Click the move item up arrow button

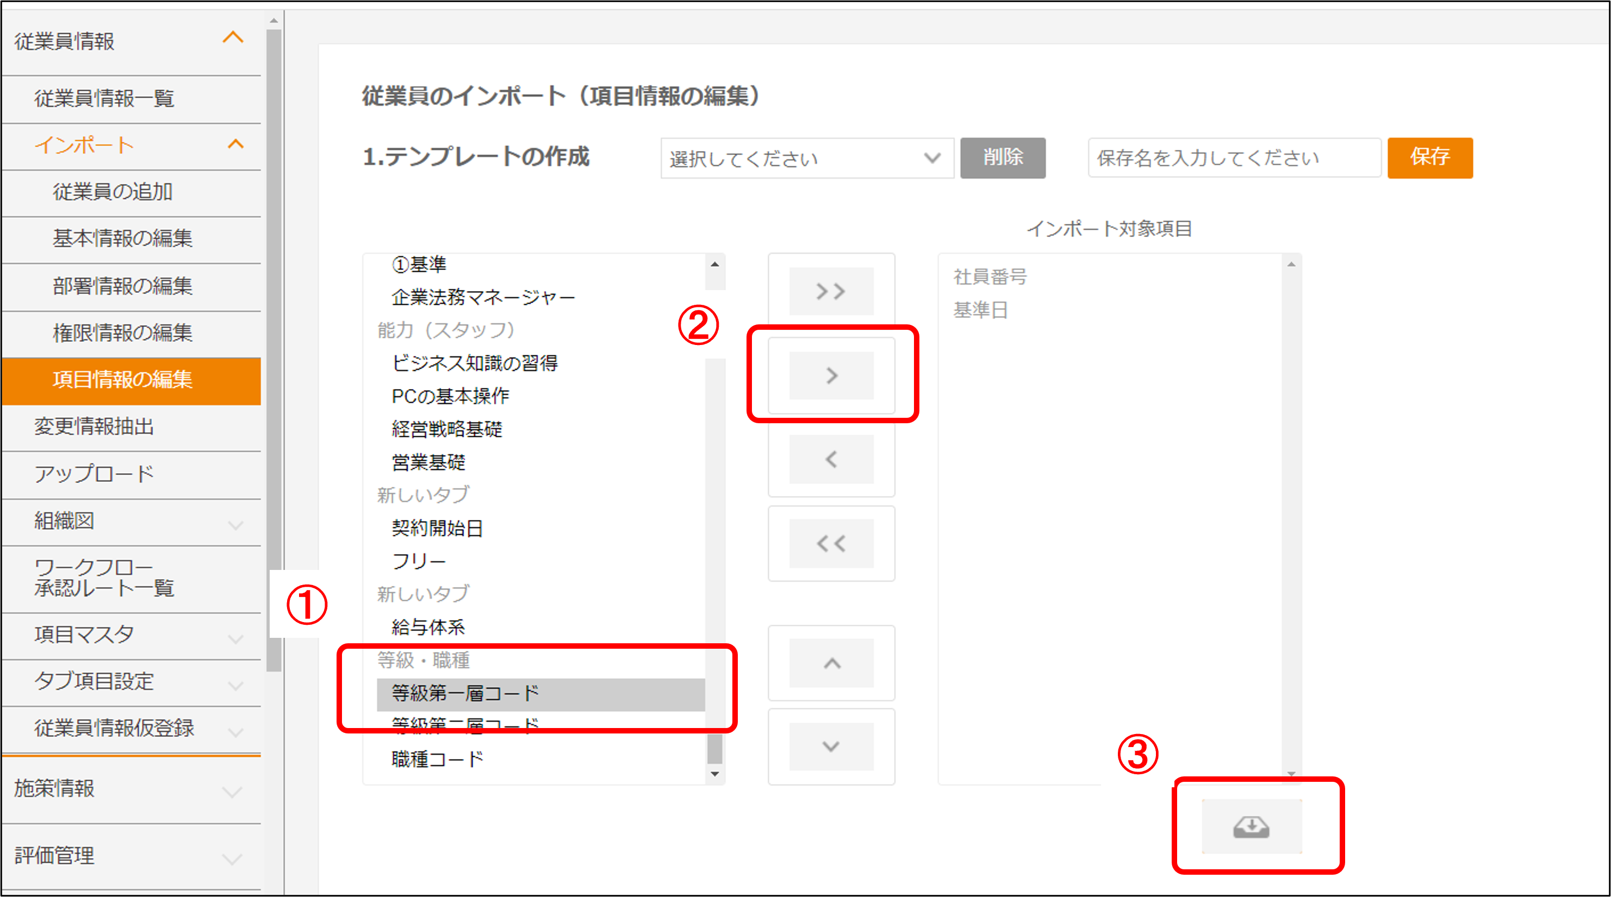tap(831, 663)
